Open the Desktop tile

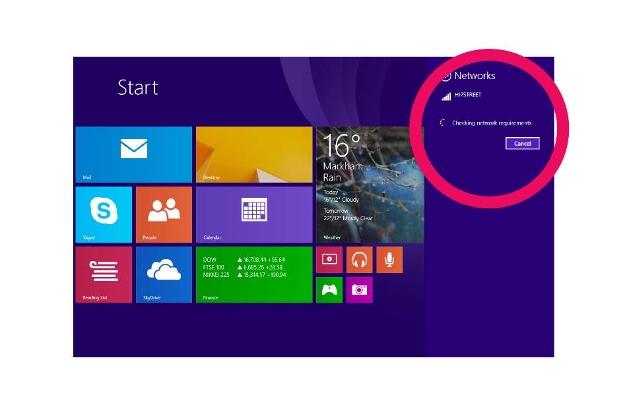coord(254,154)
